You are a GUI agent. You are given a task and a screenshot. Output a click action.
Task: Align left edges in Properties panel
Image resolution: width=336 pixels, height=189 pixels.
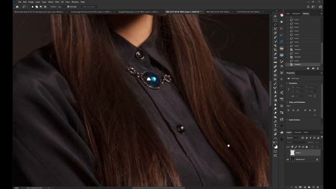click(289, 110)
